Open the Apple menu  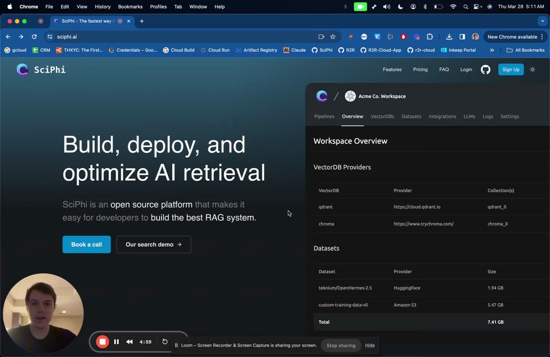point(9,7)
